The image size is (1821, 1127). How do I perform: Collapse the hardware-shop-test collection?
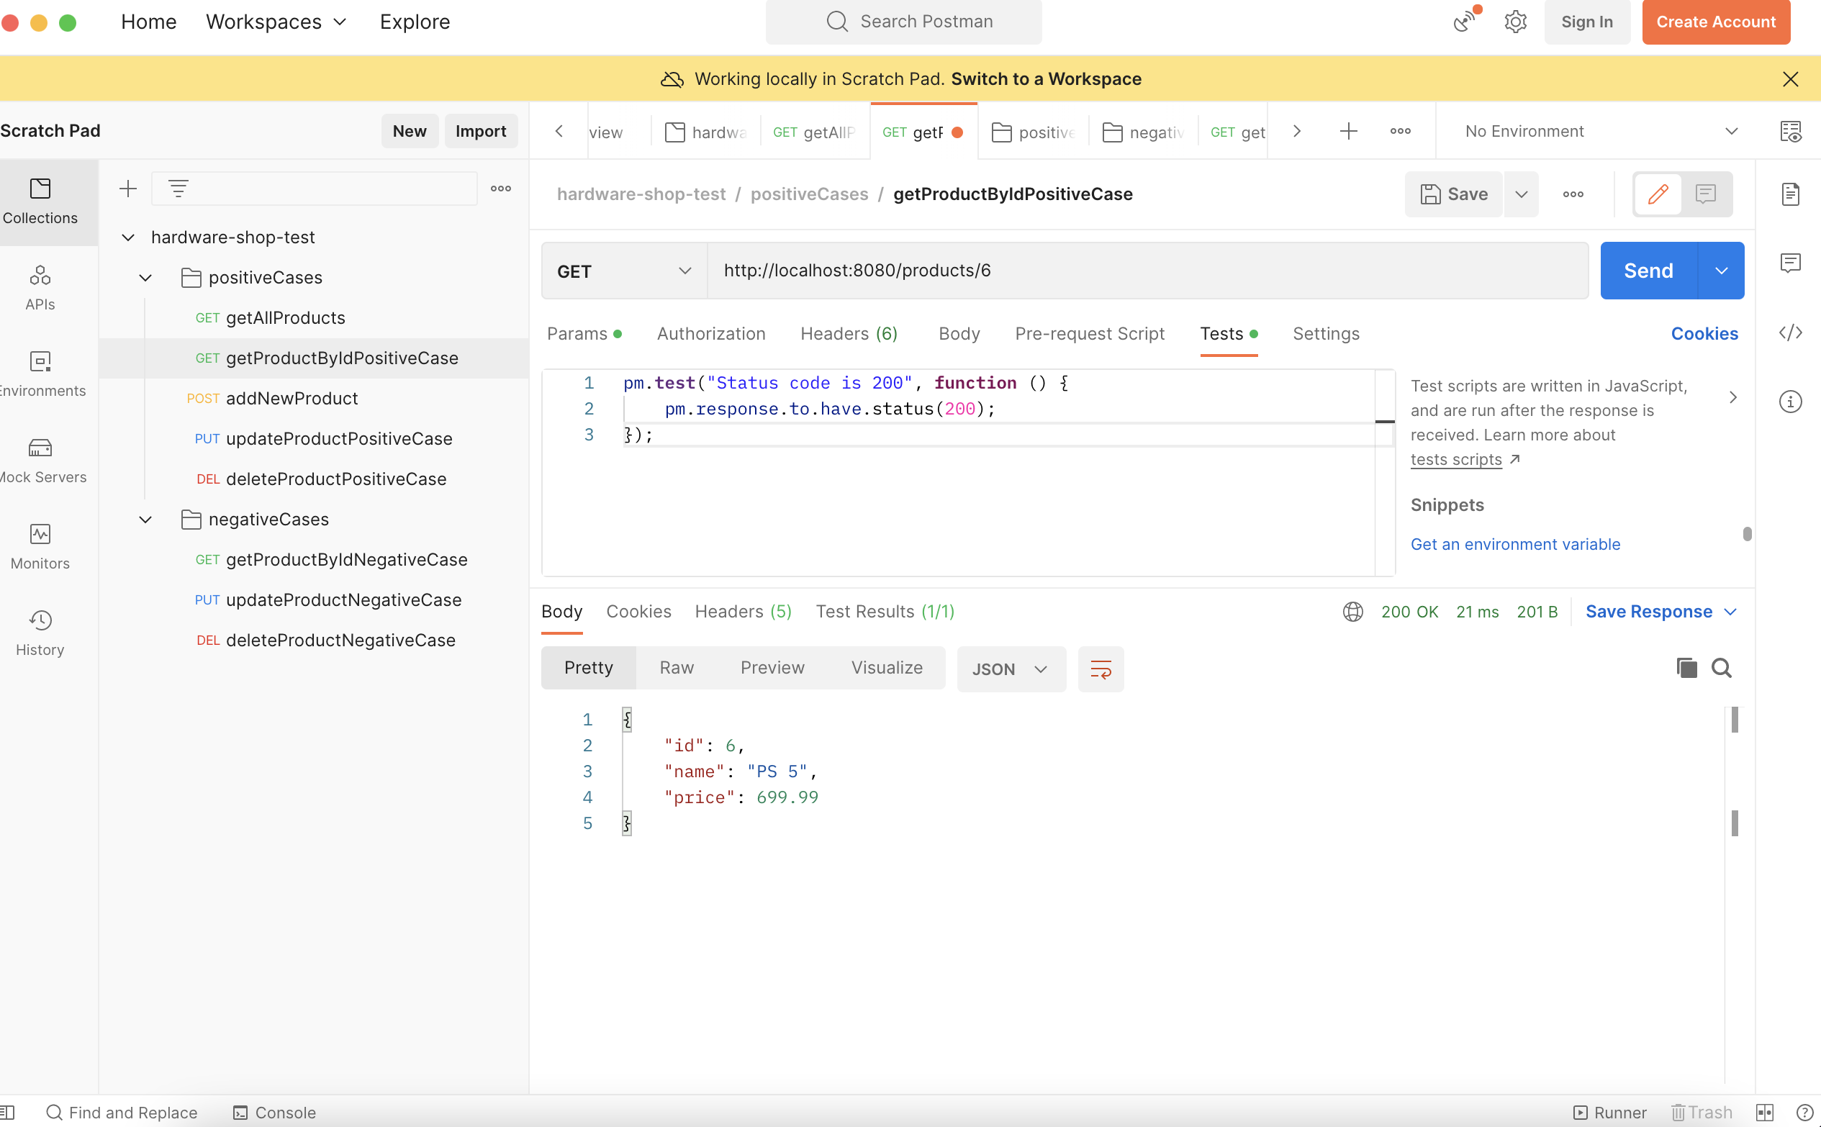[x=128, y=237]
